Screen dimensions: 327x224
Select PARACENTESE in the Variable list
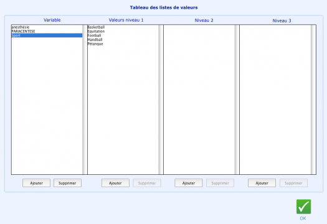click(47, 31)
